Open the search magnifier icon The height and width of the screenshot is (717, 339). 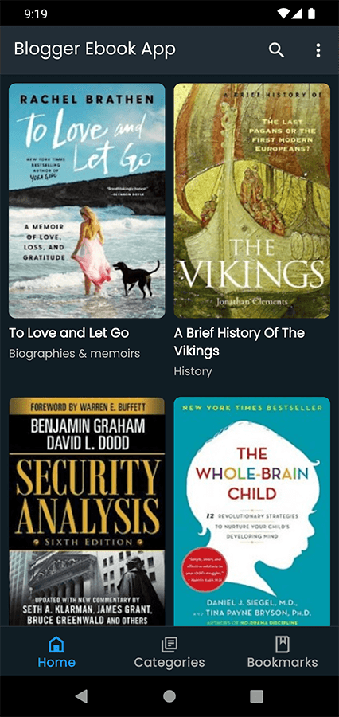click(276, 50)
